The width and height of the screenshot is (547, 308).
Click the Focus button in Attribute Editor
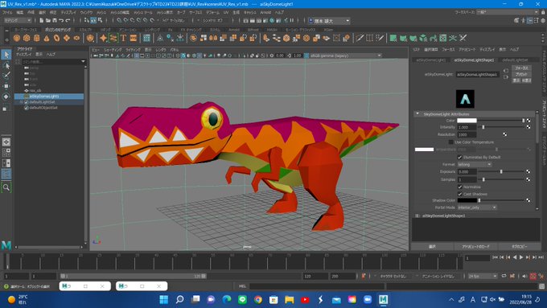[521, 68]
